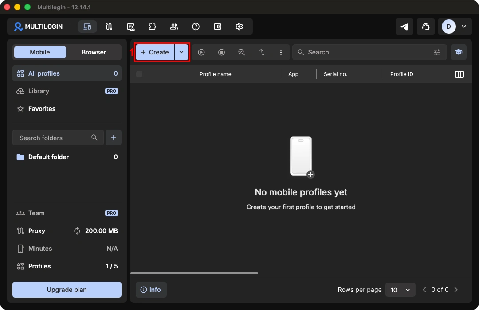Click the proxy traffic refresh icon
479x310 pixels.
77,231
